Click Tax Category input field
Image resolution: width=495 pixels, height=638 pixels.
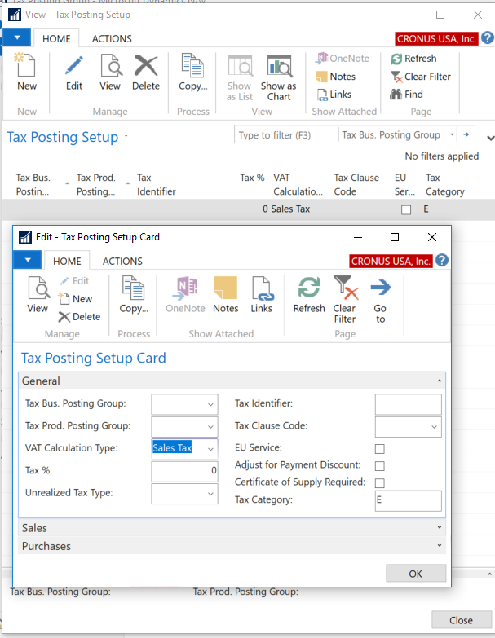coord(408,500)
